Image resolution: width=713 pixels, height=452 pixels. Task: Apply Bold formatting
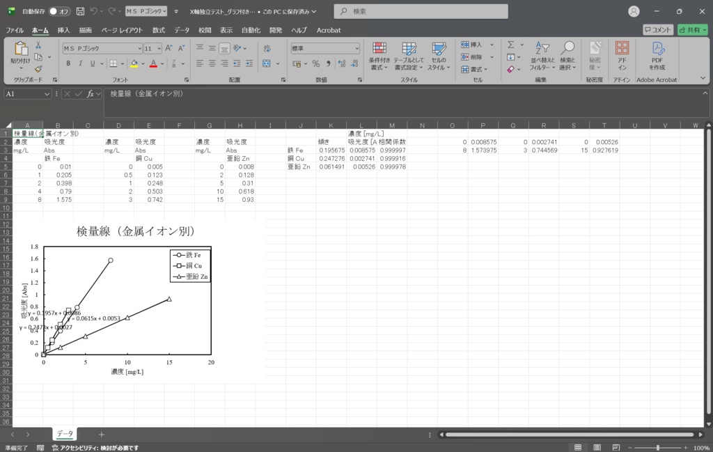pos(68,63)
